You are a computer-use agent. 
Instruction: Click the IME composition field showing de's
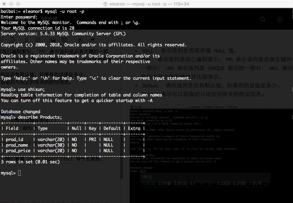[205, 177]
